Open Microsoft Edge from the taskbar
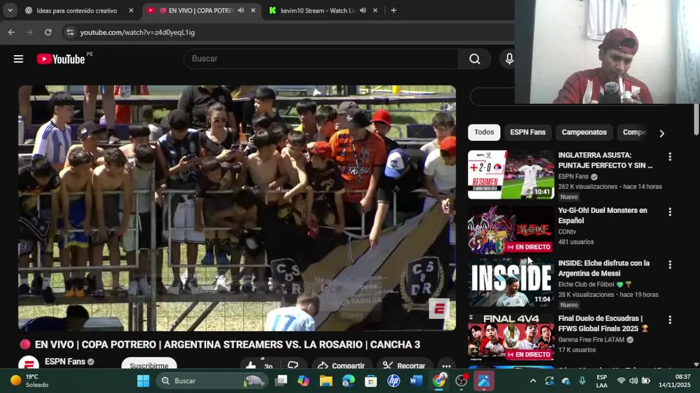The height and width of the screenshot is (393, 700). (348, 381)
